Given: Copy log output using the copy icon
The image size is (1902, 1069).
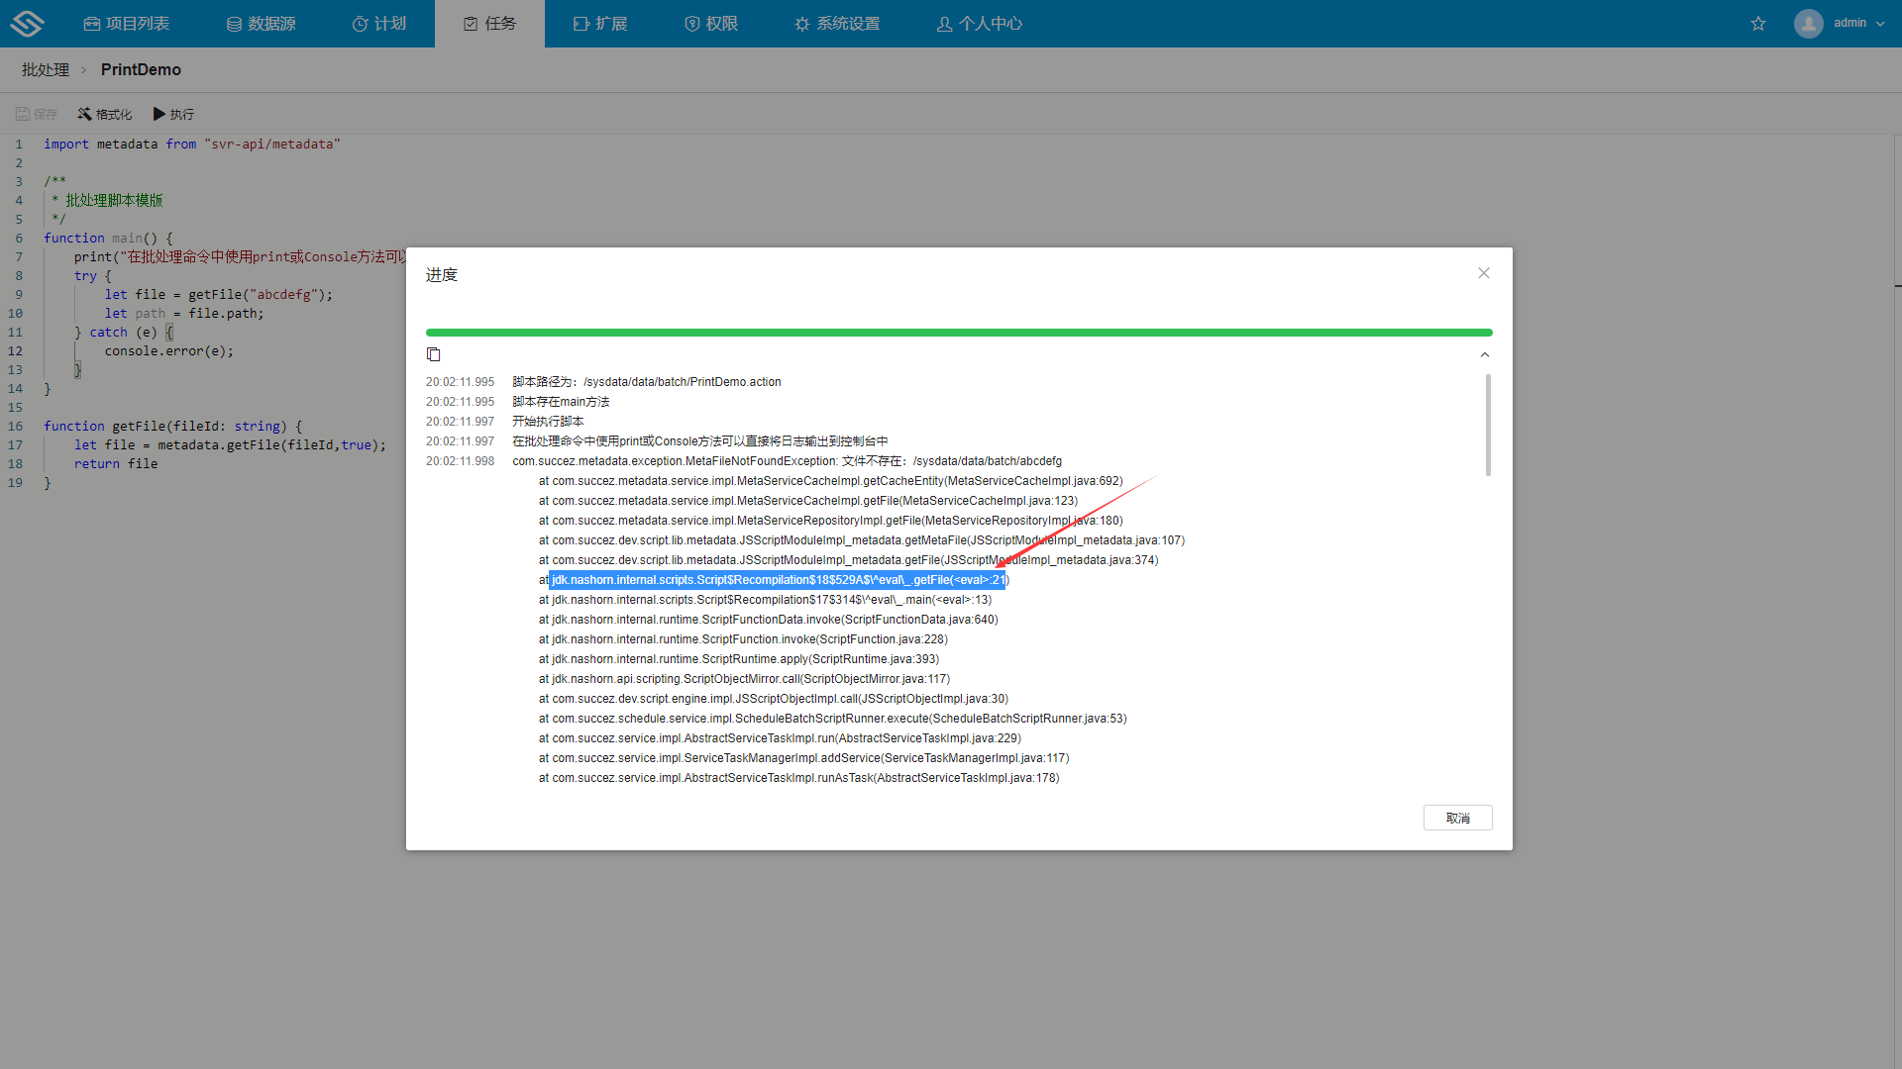Looking at the screenshot, I should (x=433, y=354).
